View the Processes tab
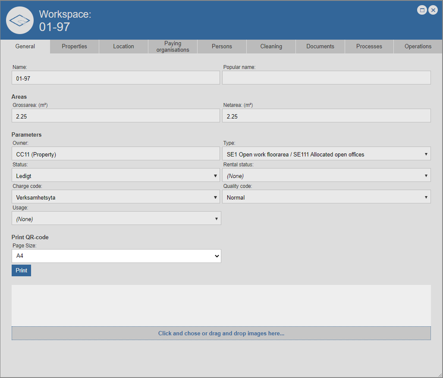The image size is (443, 378). (369, 46)
